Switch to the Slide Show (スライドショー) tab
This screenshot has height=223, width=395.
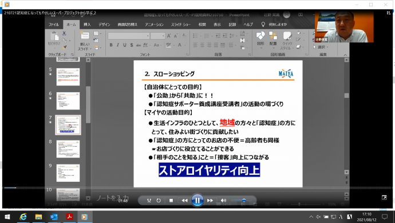(x=181, y=25)
